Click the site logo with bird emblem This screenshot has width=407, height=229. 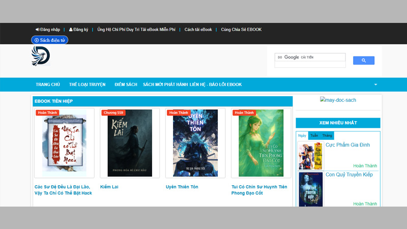pyautogui.click(x=41, y=56)
